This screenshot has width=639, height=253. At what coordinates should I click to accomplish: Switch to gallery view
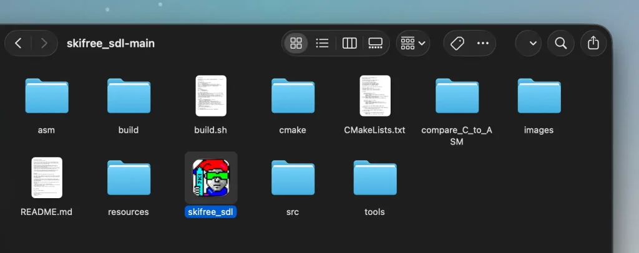[x=376, y=43]
